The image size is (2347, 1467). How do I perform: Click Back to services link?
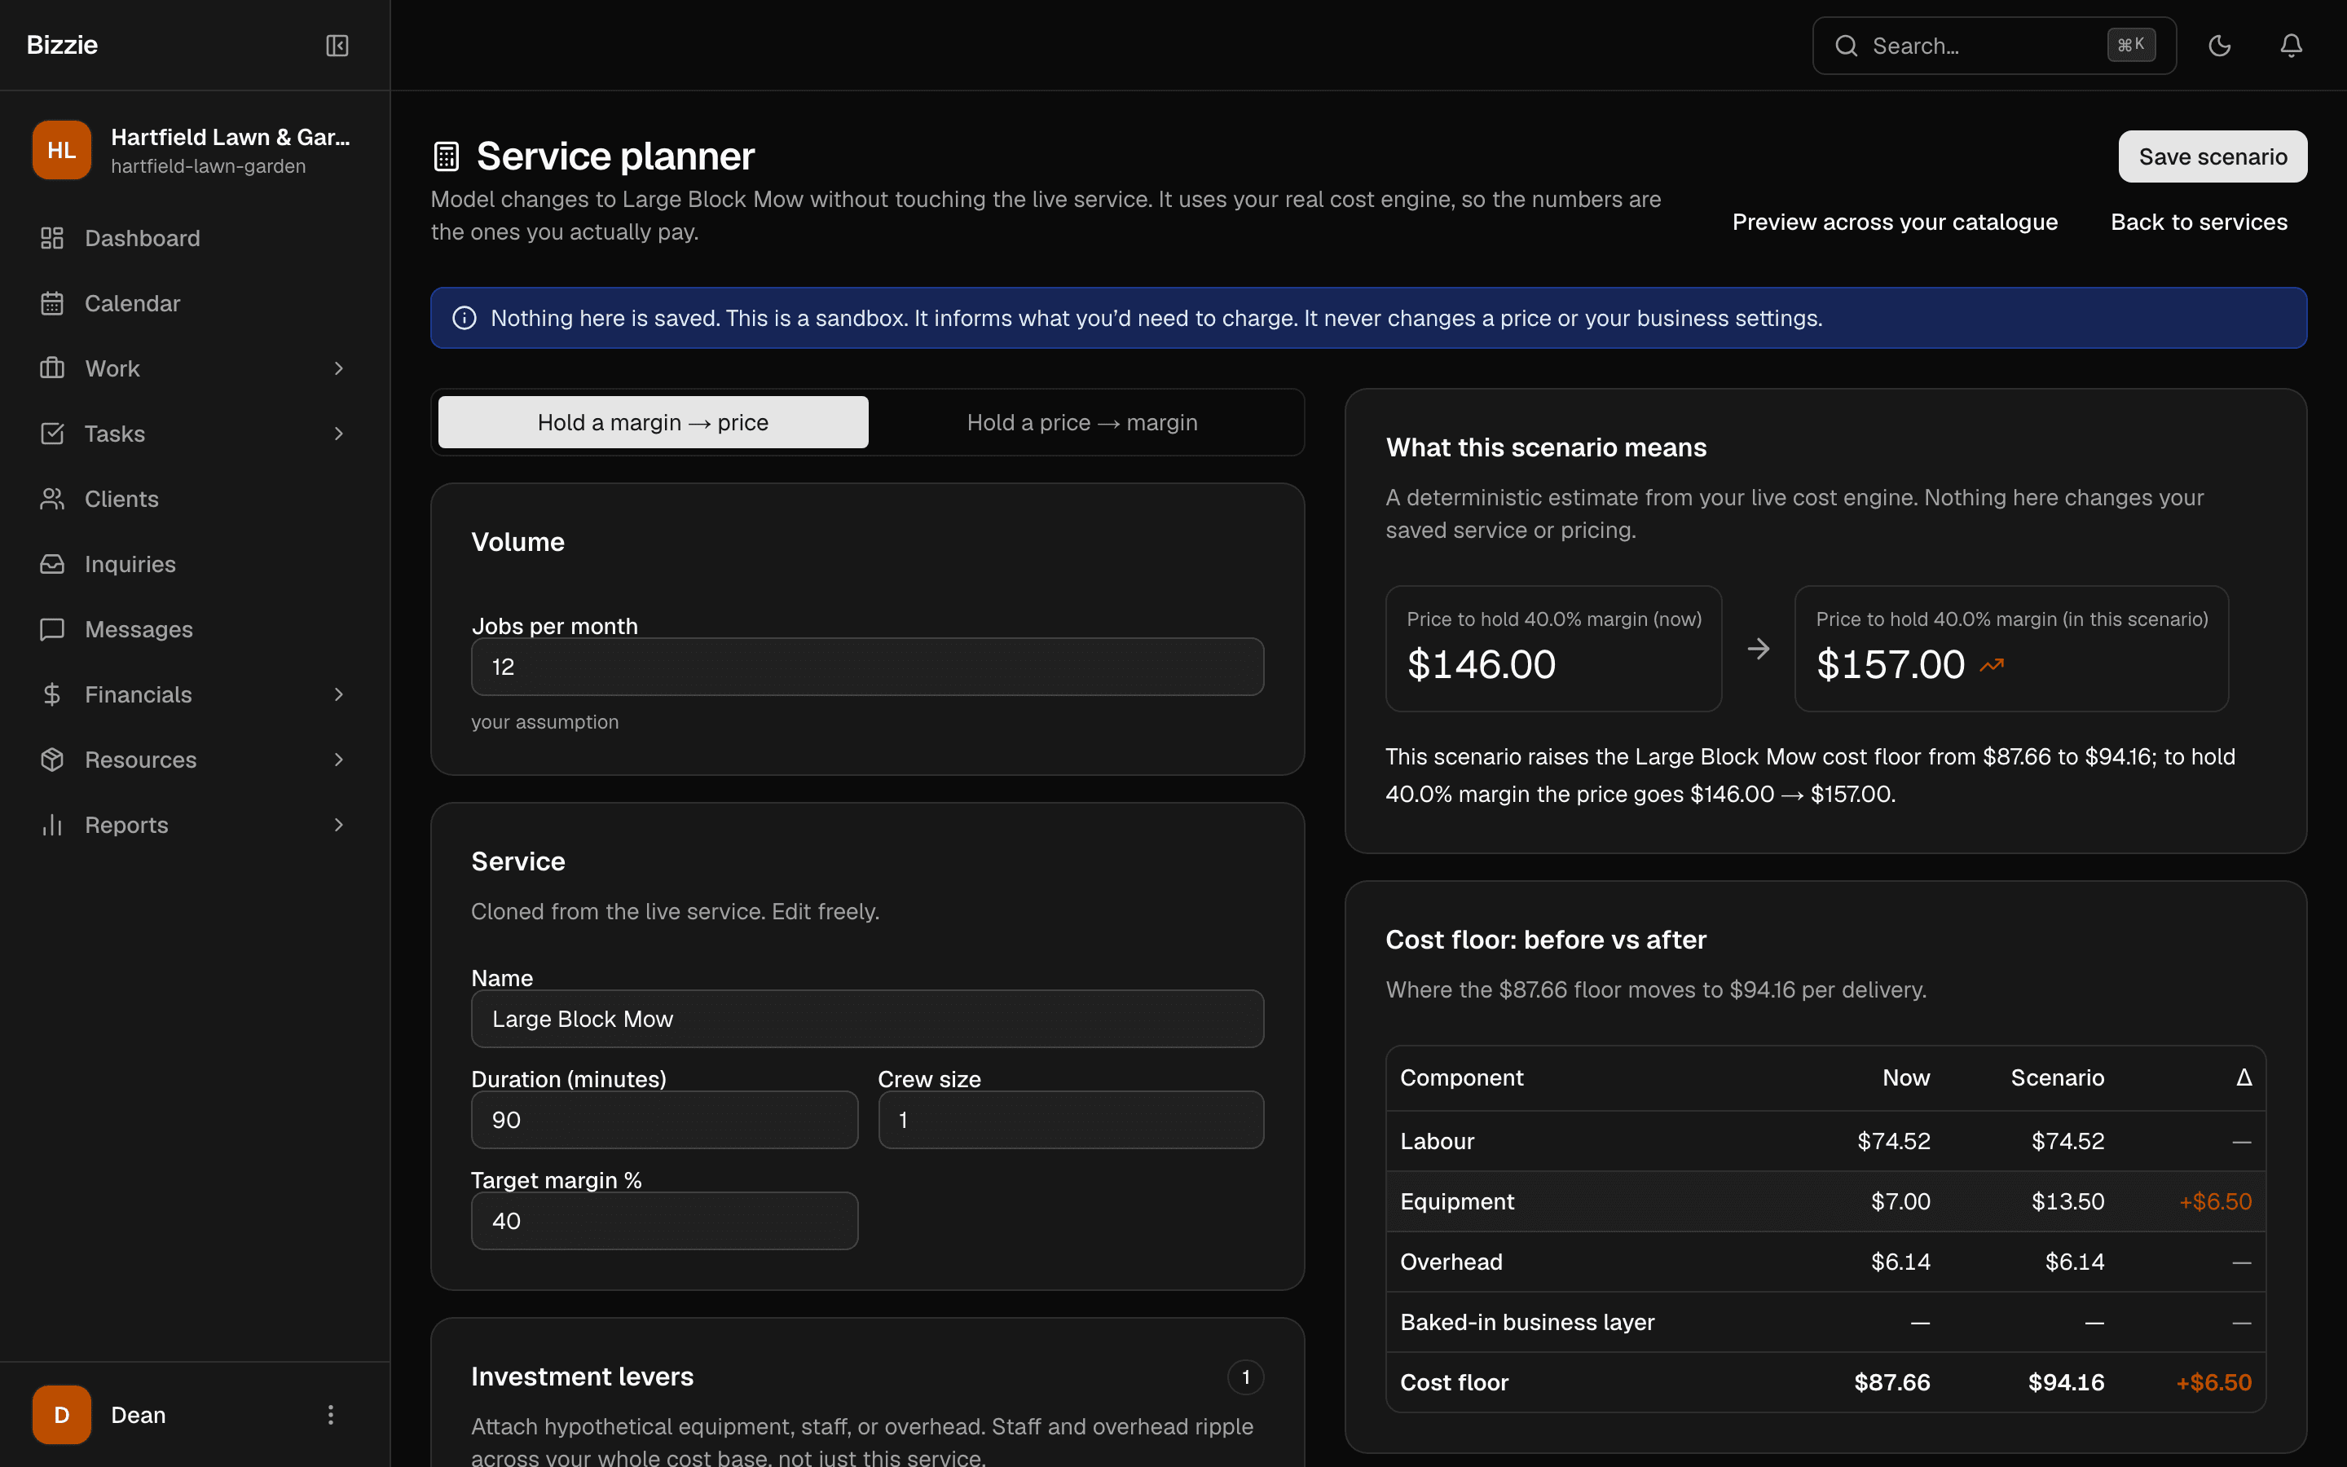coord(2199,222)
